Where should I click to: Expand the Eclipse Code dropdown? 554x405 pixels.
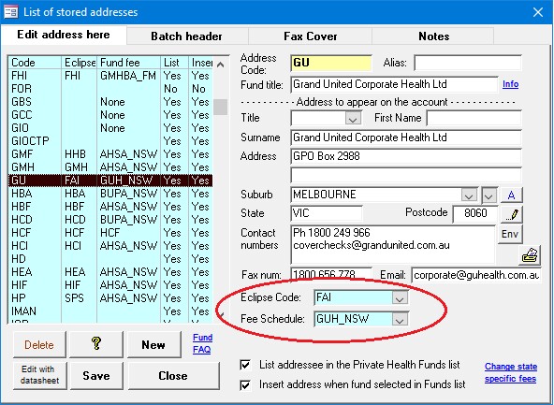click(x=400, y=298)
